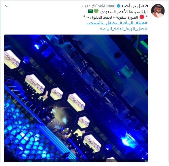Open the tweet timestamp ٢٤٠ د
The height and width of the screenshot is (166, 169).
(x=85, y=6)
